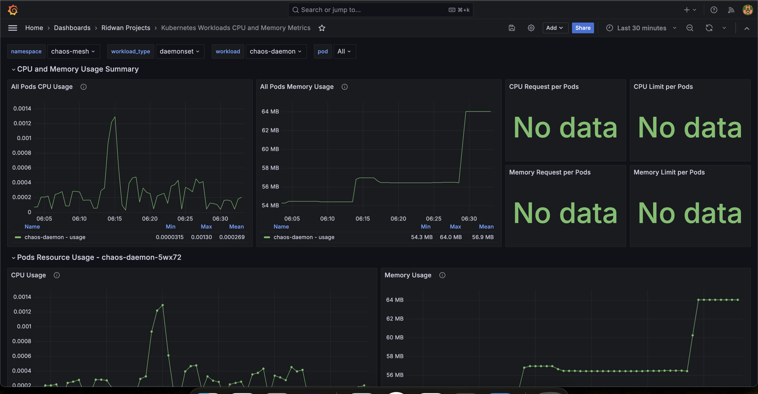The image size is (758, 394).
Task: Refresh the dashboard
Action: [709, 28]
